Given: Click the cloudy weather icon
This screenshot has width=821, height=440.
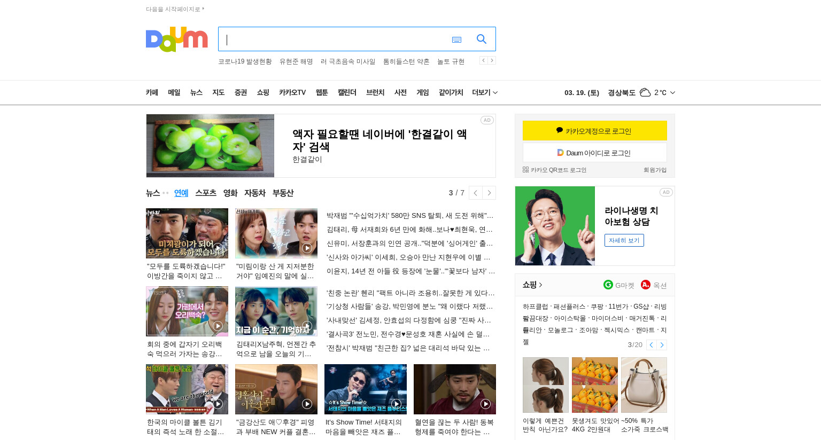Looking at the screenshot, I should [645, 92].
